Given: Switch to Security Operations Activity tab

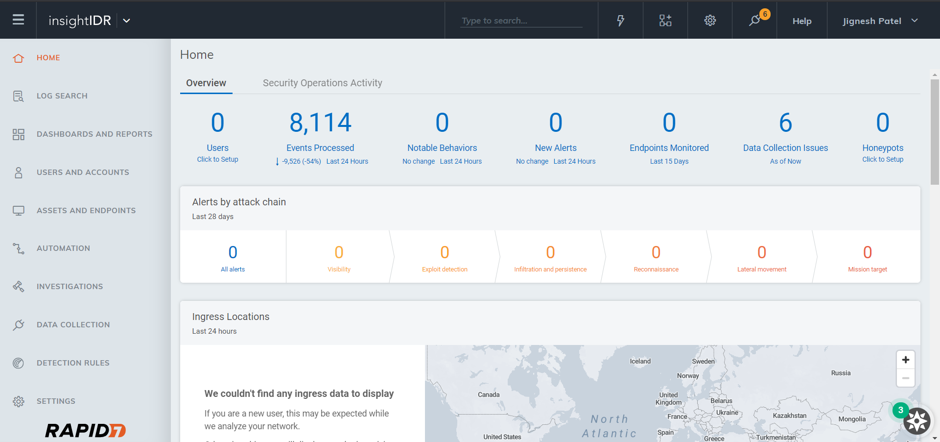Looking at the screenshot, I should (322, 83).
